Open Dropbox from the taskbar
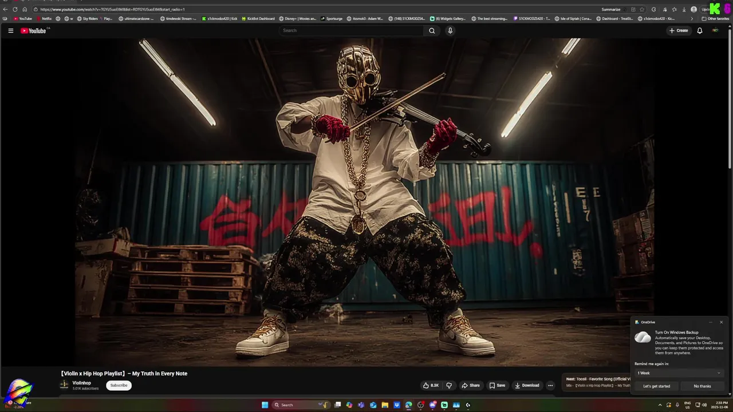The height and width of the screenshot is (412, 733). pyautogui.click(x=397, y=405)
